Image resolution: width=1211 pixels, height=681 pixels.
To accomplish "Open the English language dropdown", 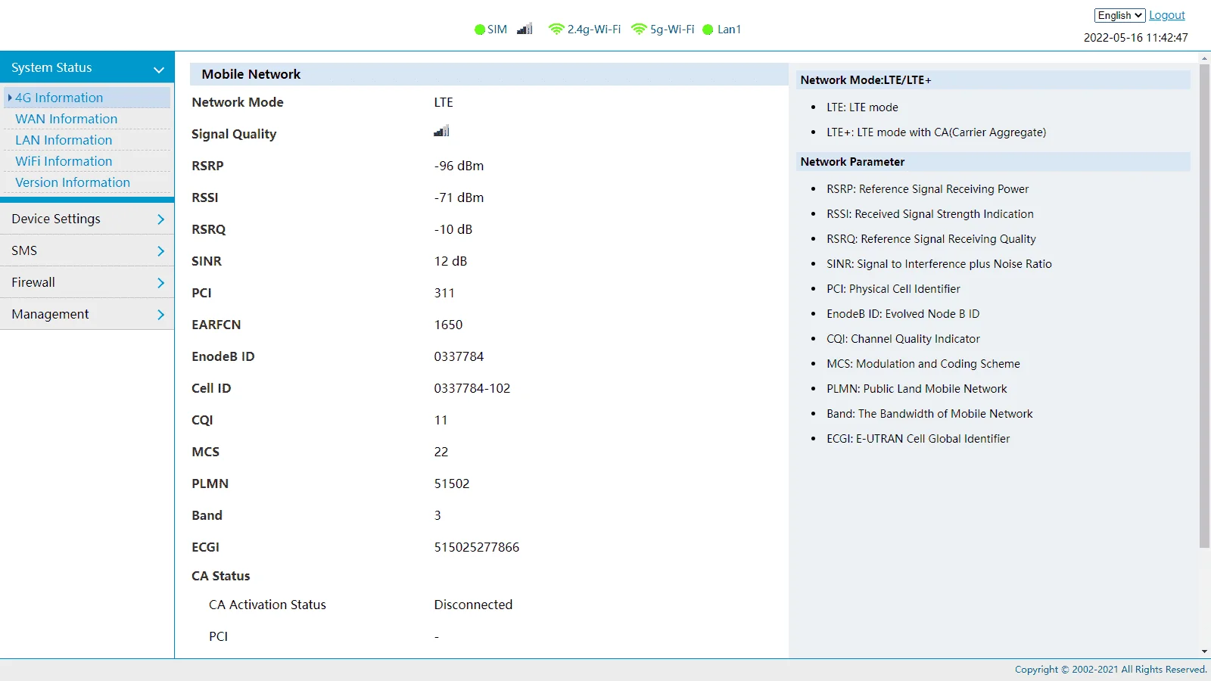I will (x=1119, y=15).
